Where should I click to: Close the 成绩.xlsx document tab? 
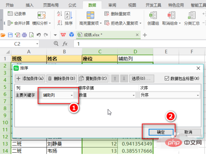137,35
